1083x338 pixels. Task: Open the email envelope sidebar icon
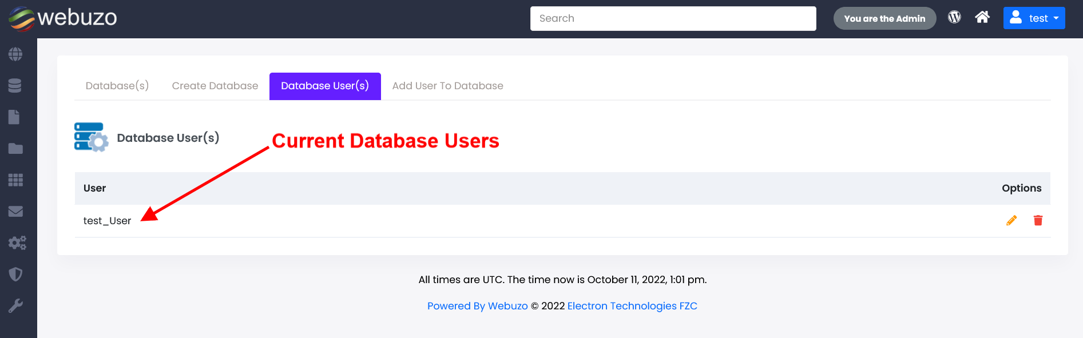coord(15,212)
